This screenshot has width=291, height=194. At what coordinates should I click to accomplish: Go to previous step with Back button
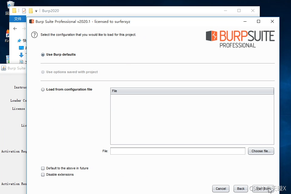click(240, 189)
